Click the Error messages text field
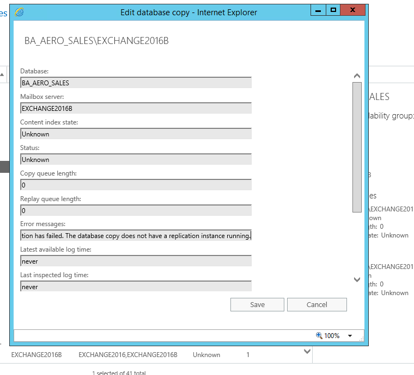Viewport: 414px width, 375px height. tap(136, 235)
